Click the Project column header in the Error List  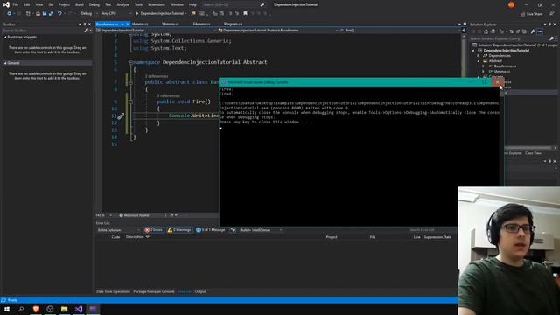coord(332,237)
